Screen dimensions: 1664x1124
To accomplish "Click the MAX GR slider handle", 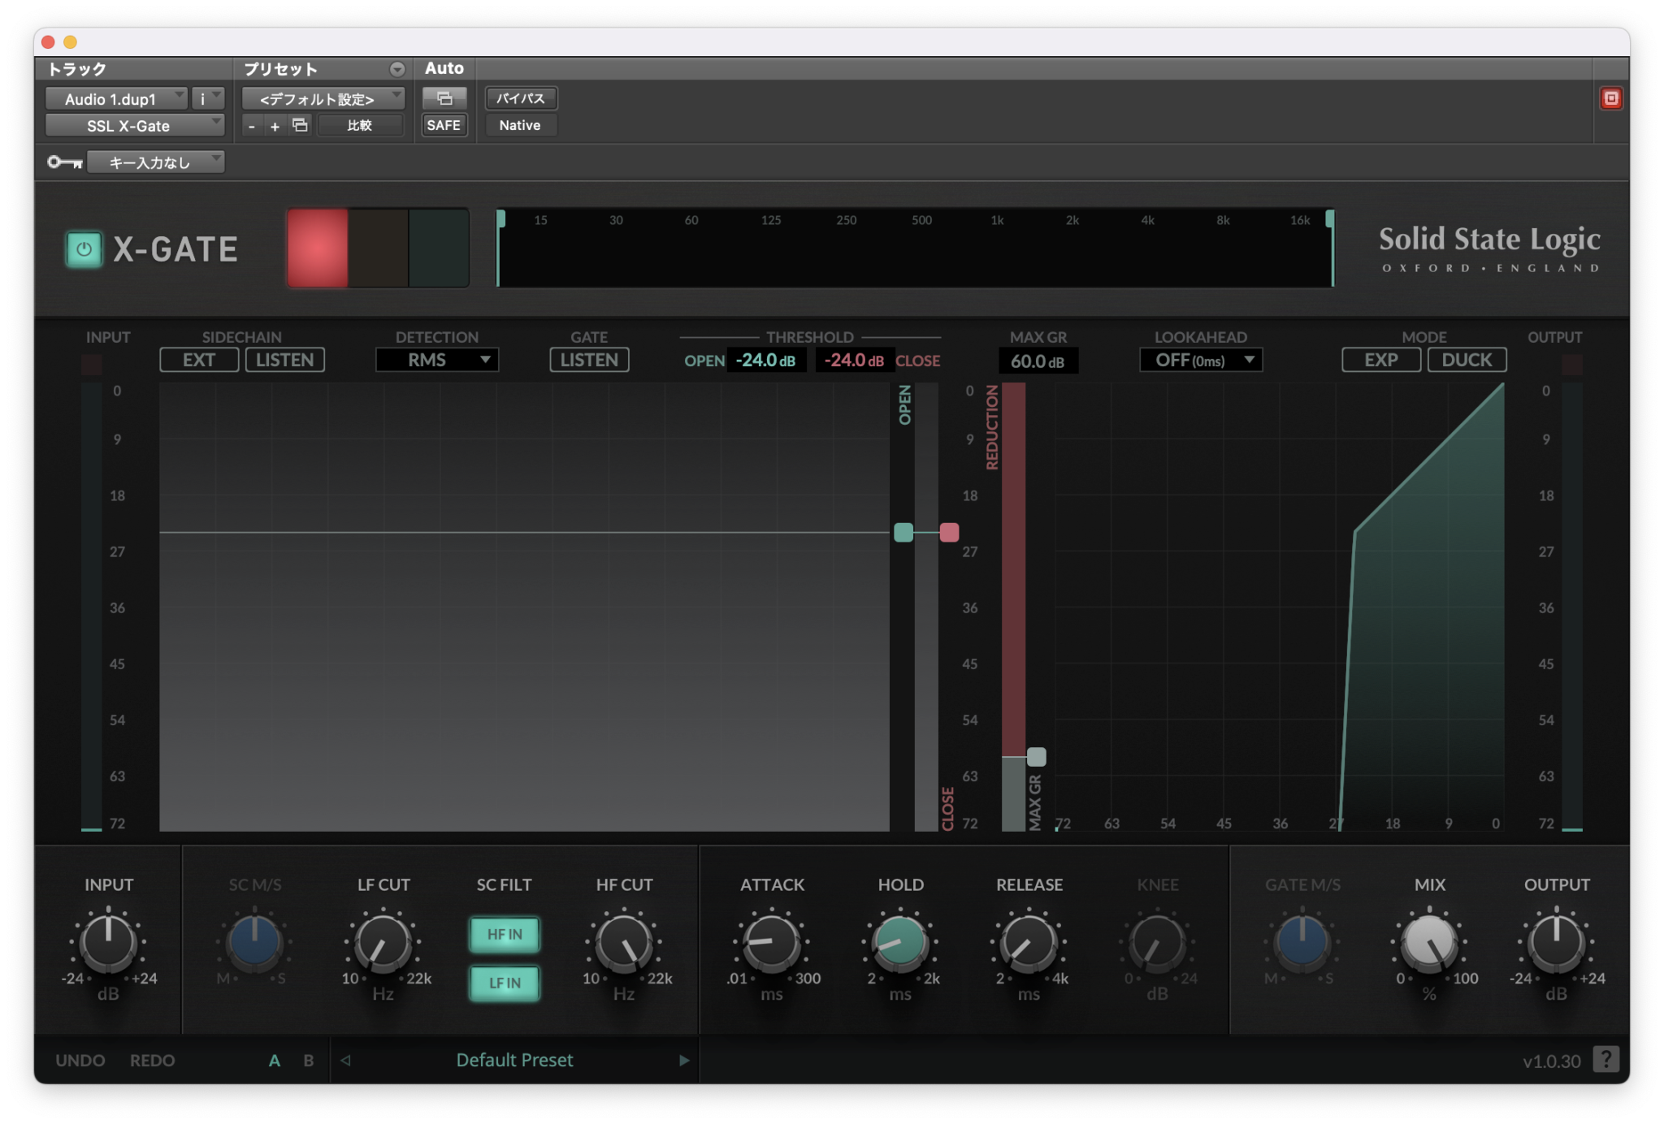I will (1038, 755).
